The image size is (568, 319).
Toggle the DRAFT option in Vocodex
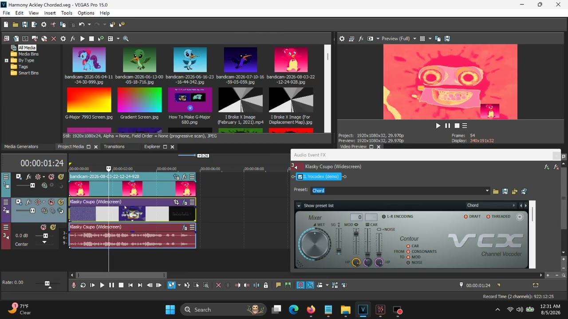point(465,217)
